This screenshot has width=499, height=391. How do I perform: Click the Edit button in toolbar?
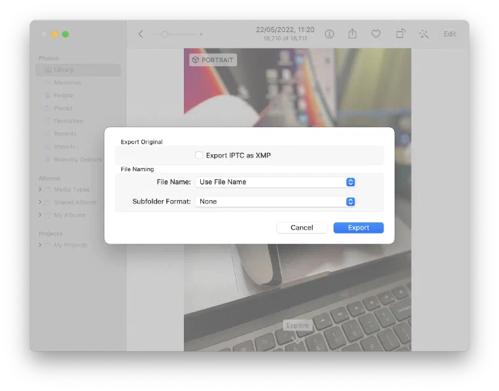pyautogui.click(x=450, y=34)
